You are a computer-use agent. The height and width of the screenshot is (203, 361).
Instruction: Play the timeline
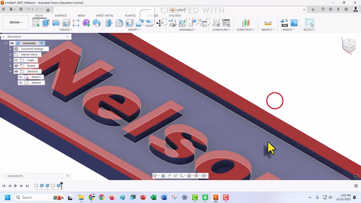pyautogui.click(x=16, y=186)
